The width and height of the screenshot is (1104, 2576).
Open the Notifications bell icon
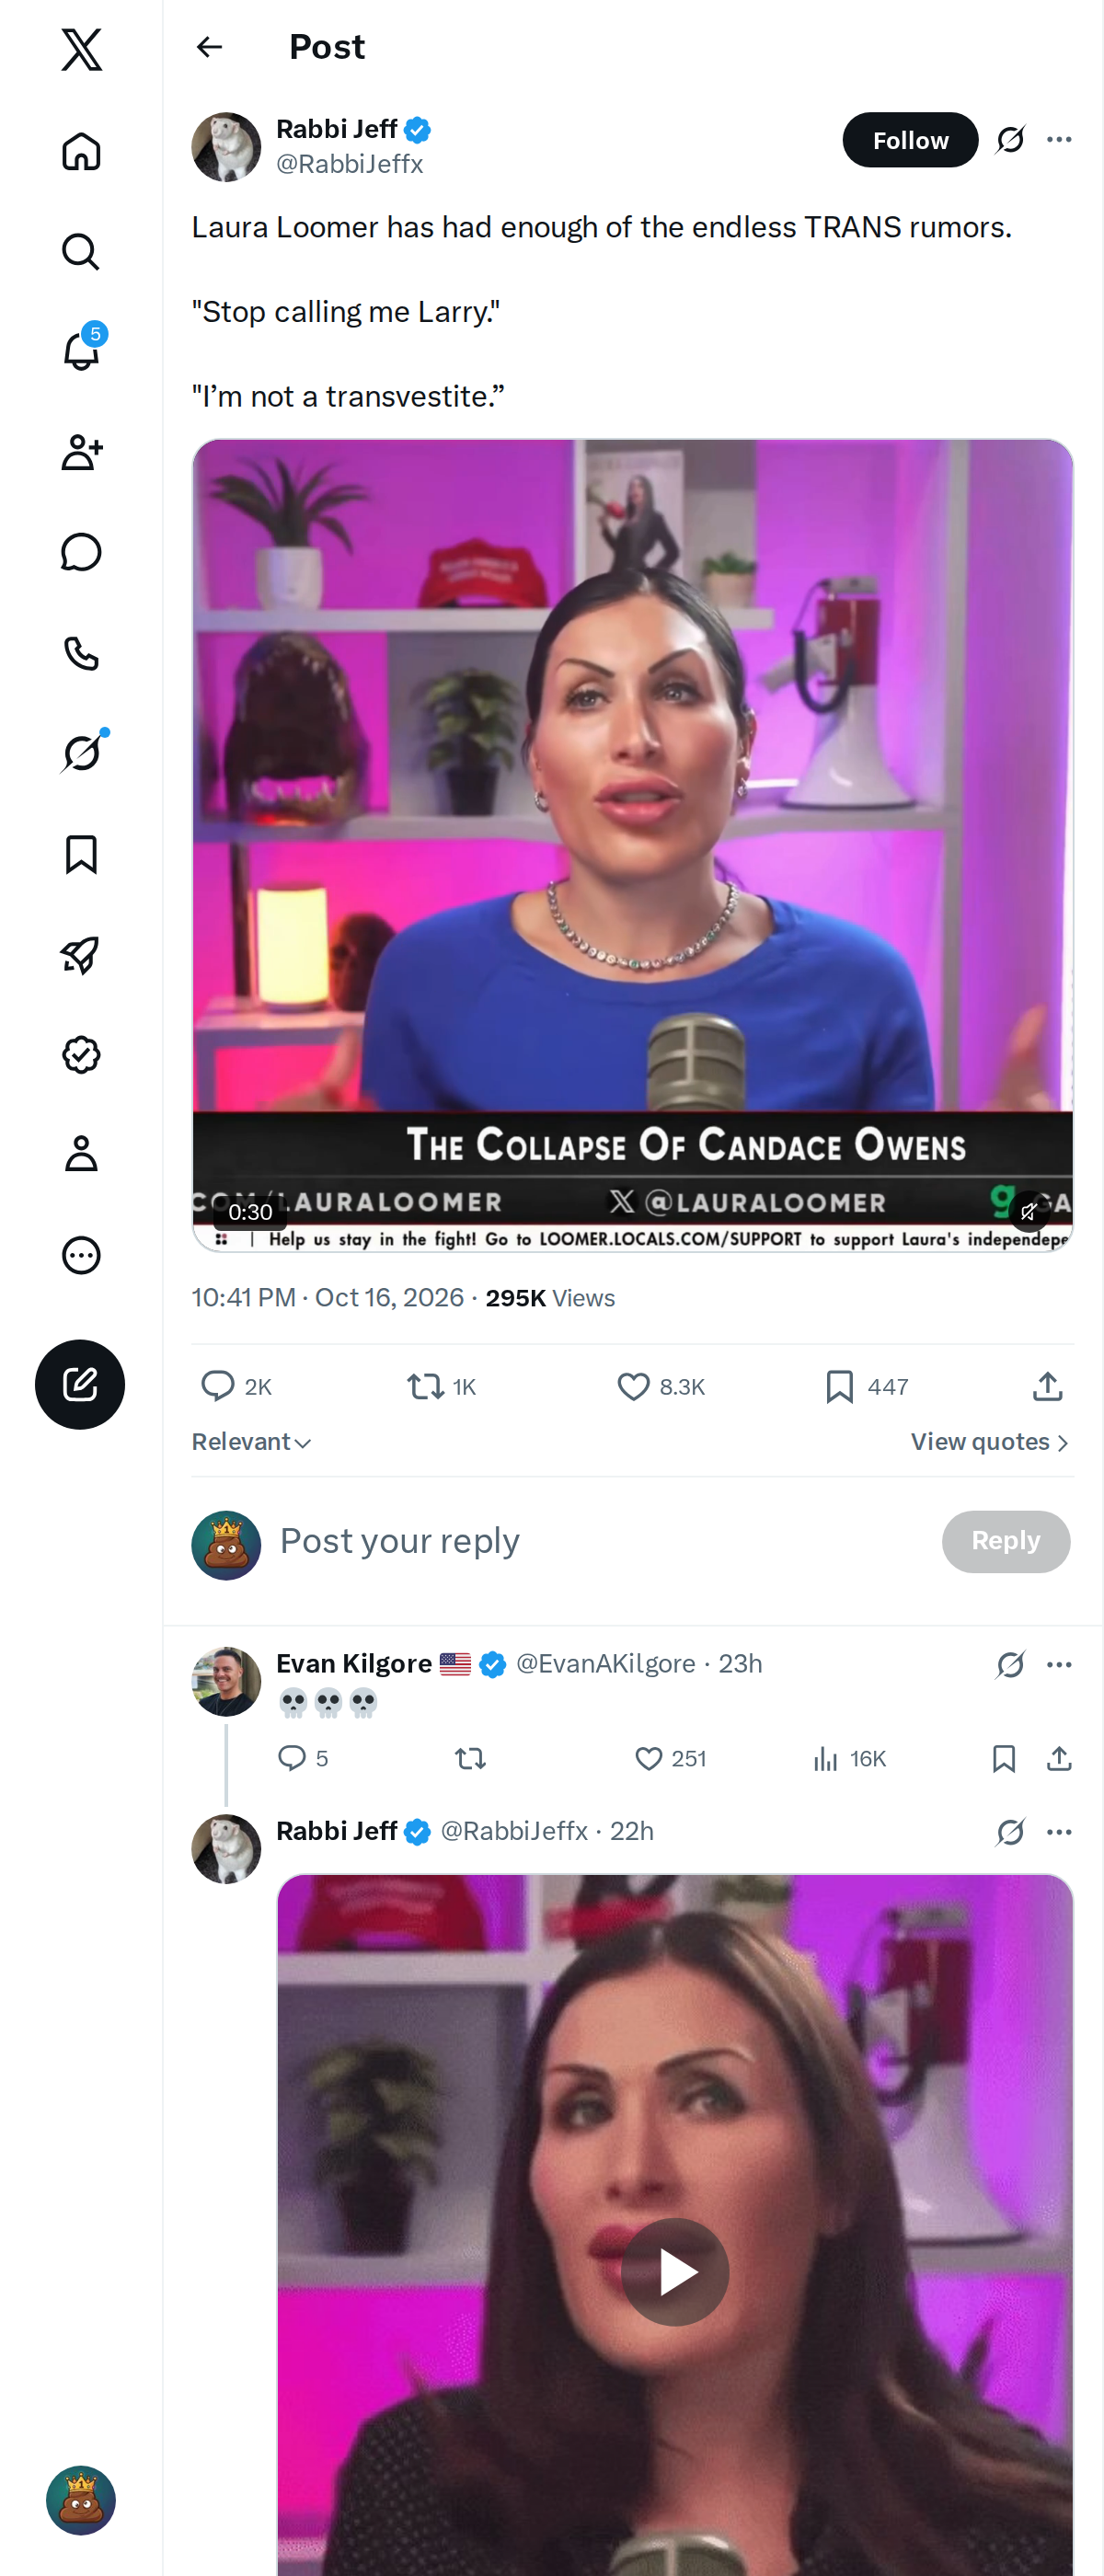point(81,351)
